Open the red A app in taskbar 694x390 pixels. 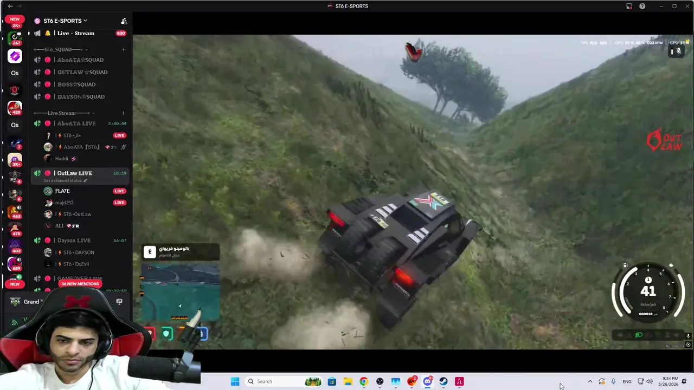460,381
